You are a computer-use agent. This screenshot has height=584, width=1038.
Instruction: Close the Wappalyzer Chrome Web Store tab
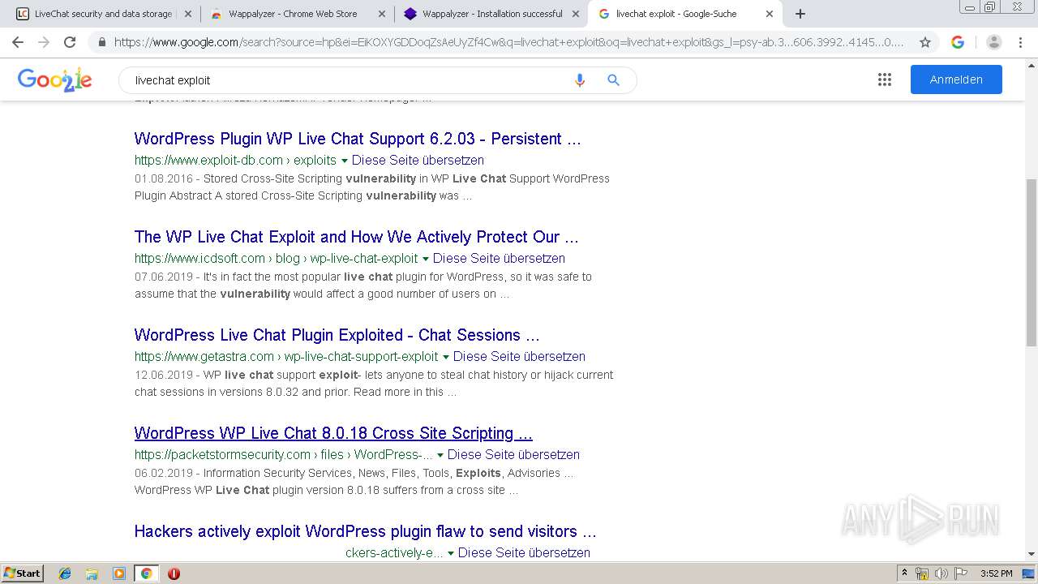[381, 14]
